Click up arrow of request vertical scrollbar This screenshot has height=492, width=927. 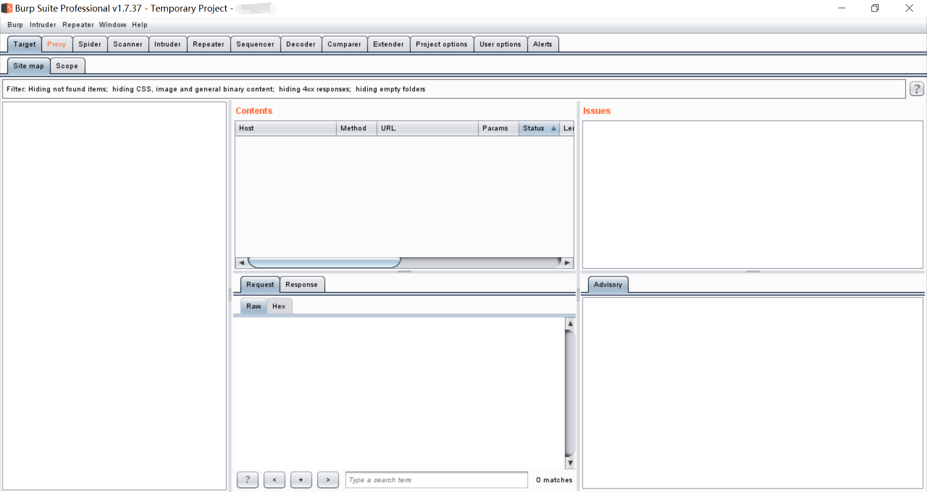570,323
